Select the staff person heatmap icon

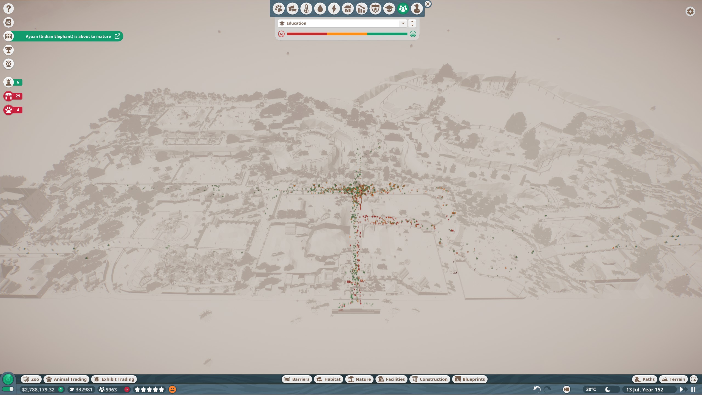pos(417,9)
